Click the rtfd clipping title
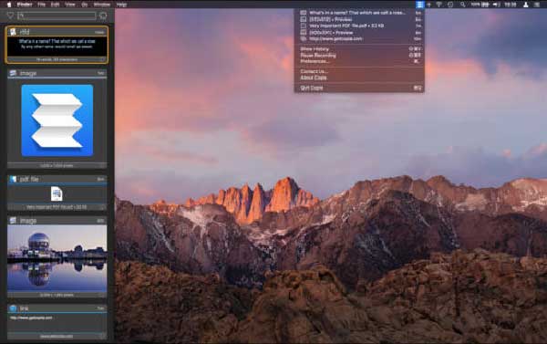Image resolution: width=547 pixels, height=344 pixels. [x=25, y=32]
